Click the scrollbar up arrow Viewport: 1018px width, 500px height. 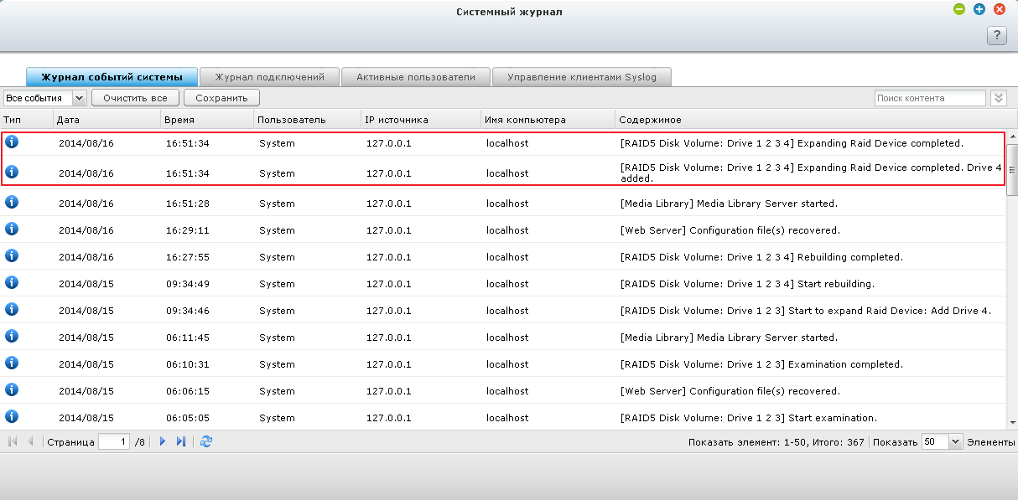(1012, 136)
